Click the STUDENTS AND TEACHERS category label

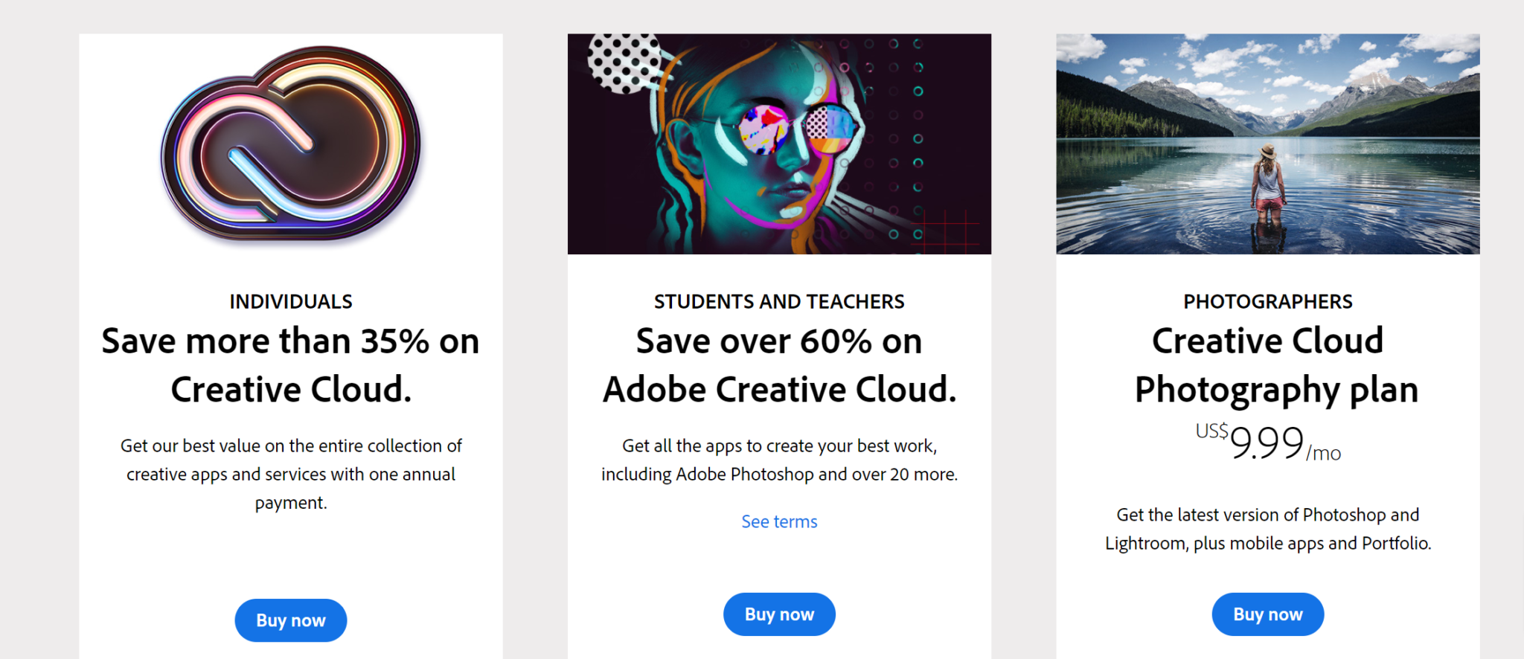[x=779, y=301]
